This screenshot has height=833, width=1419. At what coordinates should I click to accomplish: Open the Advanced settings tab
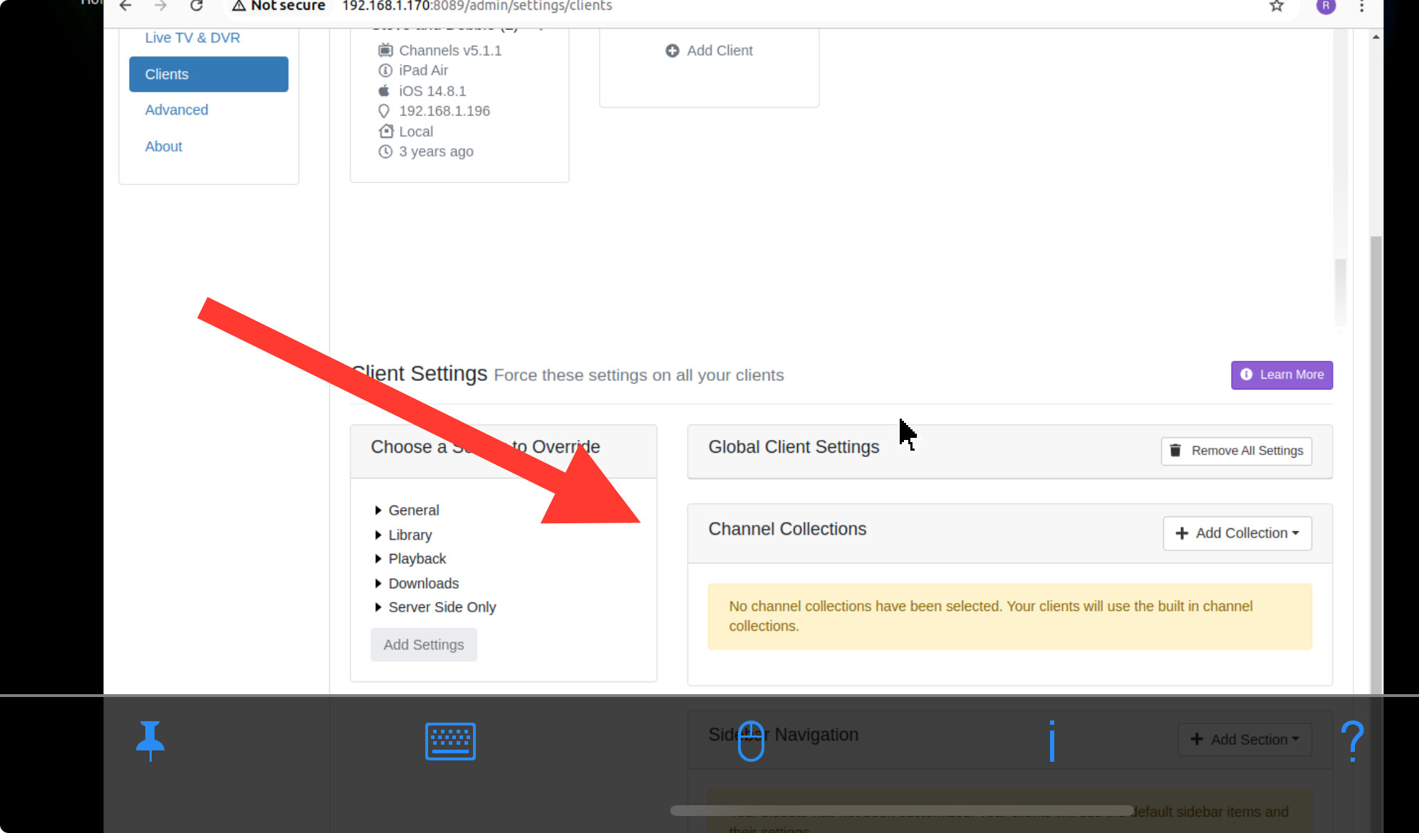(177, 110)
